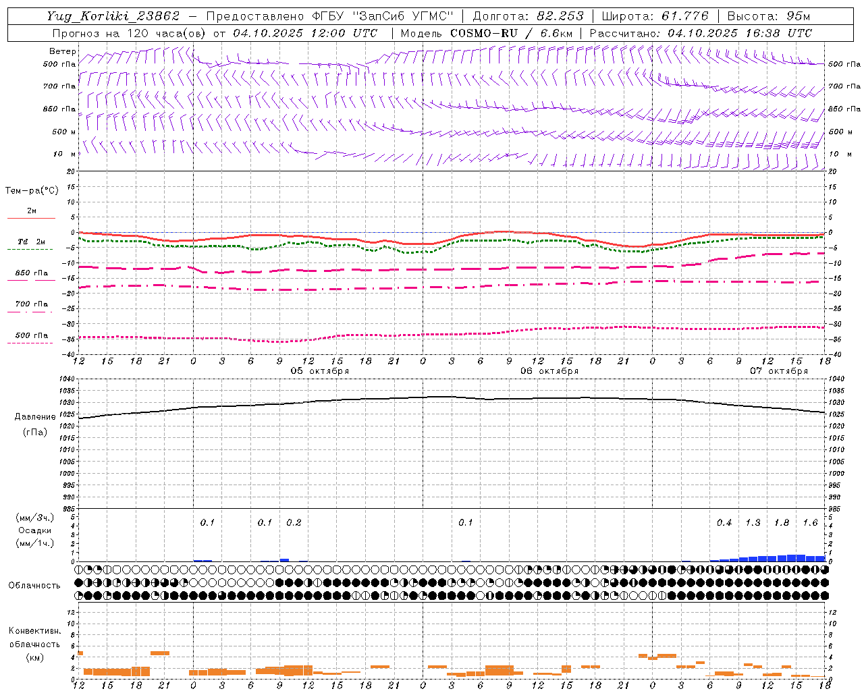Viewport: 864px width, 691px height.
Task: Click the station name Yug_Korliki_23862
Action: click(x=113, y=16)
